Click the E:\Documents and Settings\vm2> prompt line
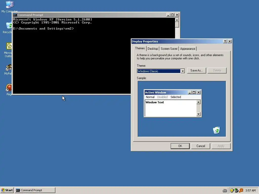This screenshot has height=194, width=259. coord(44,29)
